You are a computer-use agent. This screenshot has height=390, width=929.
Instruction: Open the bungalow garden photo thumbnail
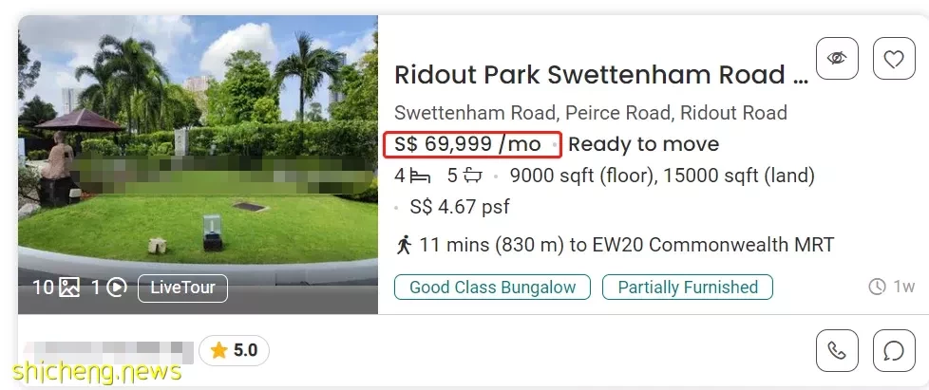[x=198, y=164]
